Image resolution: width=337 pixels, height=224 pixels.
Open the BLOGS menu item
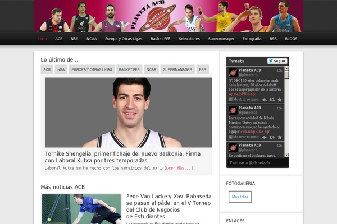pyautogui.click(x=291, y=39)
